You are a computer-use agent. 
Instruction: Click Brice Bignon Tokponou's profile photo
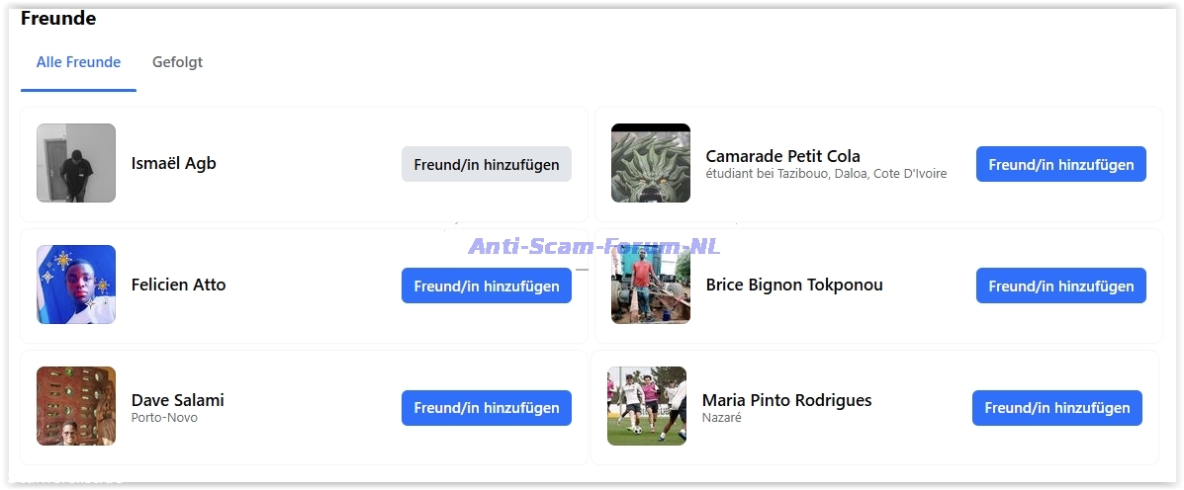point(650,285)
